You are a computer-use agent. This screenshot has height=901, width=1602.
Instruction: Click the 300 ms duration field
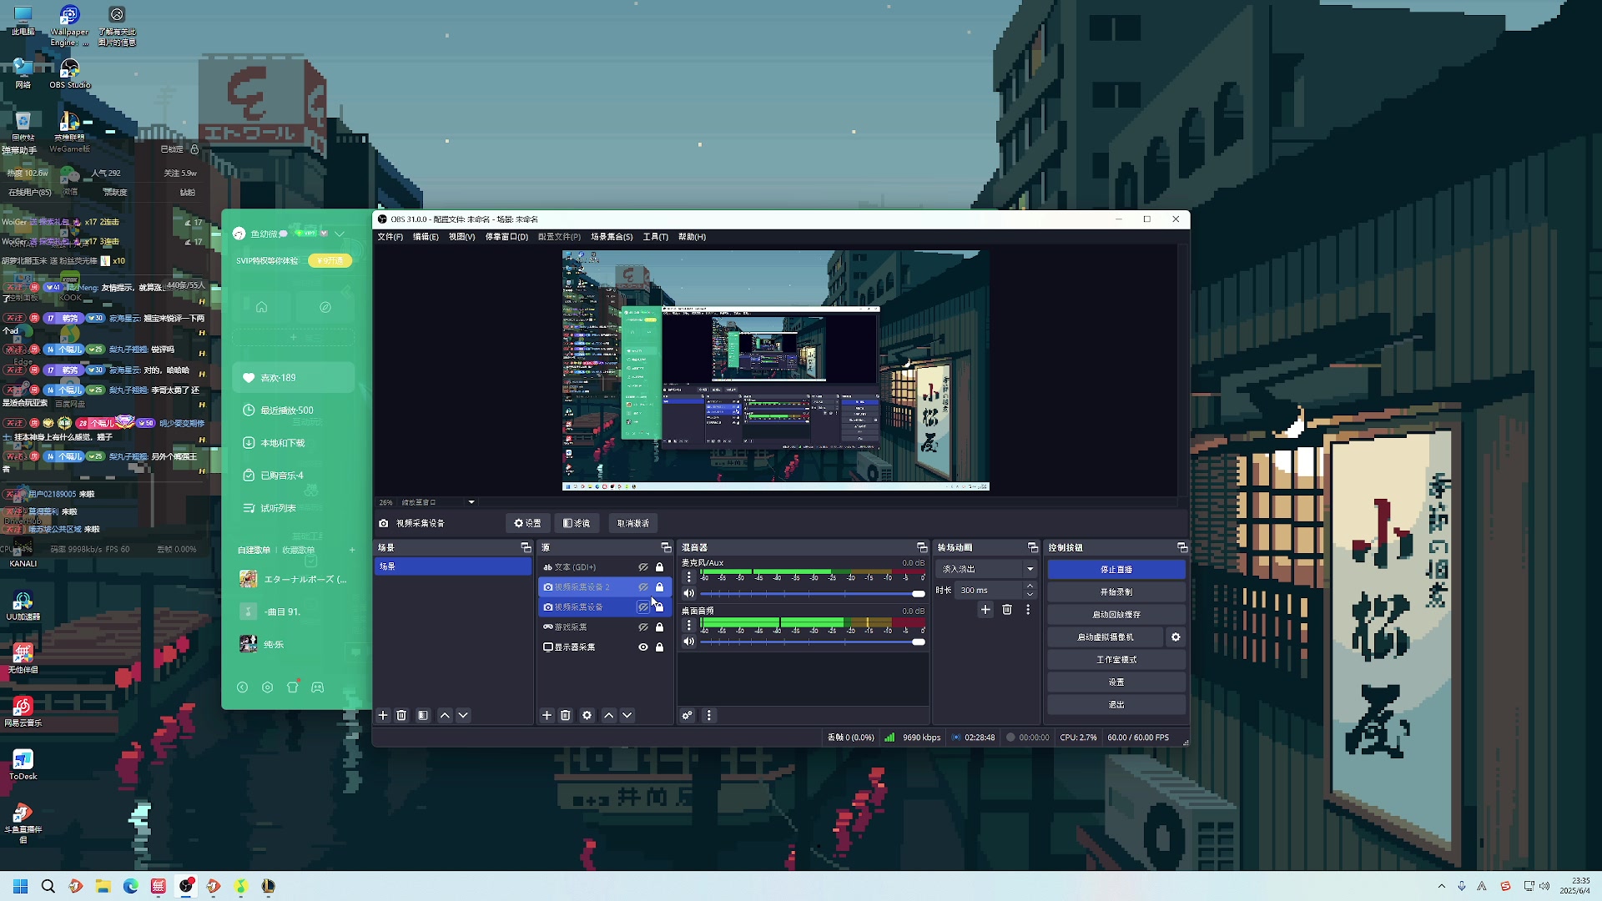990,590
